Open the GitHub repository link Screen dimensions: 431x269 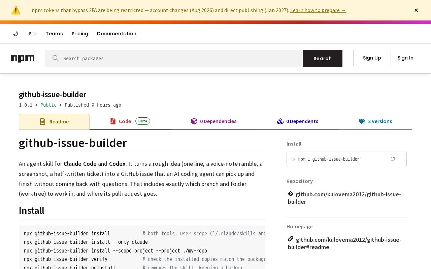(344, 198)
